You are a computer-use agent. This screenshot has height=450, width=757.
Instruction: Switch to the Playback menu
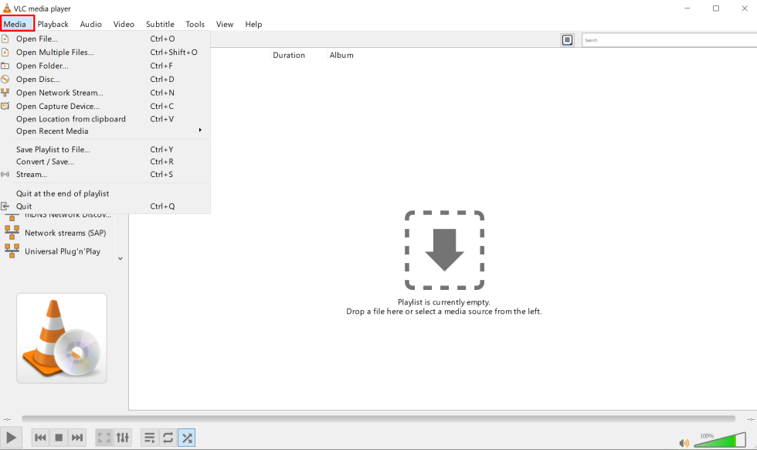53,24
